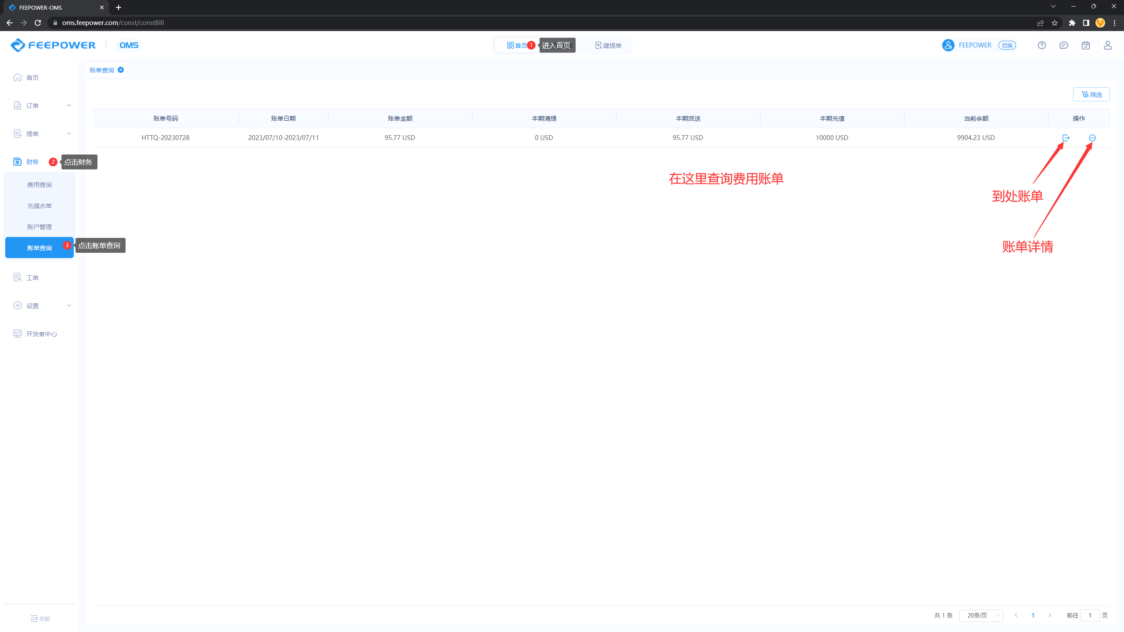
Task: Go to next page arrow
Action: 1050,615
